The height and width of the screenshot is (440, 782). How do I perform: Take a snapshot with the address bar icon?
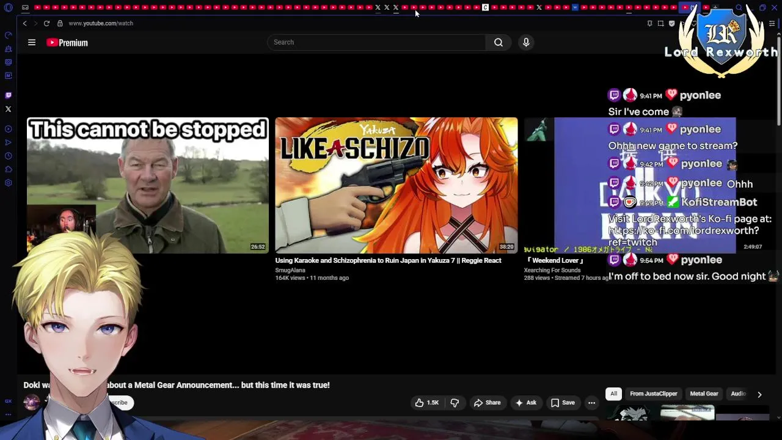(x=660, y=23)
